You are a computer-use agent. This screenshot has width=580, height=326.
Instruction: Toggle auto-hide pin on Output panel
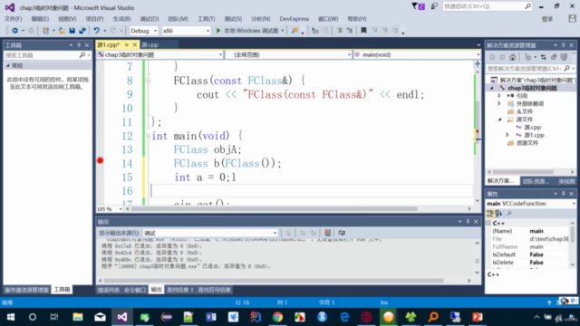[x=468, y=221]
